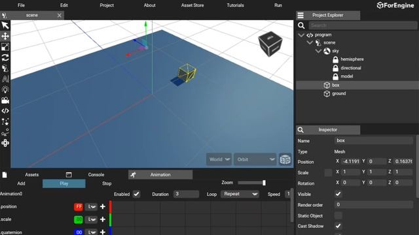Image resolution: width=419 pixels, height=235 pixels.
Task: Add keyframe to position track
Action: coord(103,206)
